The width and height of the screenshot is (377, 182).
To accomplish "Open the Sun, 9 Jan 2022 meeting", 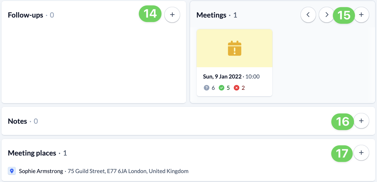I will [222, 77].
